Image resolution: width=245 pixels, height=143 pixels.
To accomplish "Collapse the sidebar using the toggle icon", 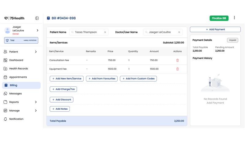I will pos(37,18).
